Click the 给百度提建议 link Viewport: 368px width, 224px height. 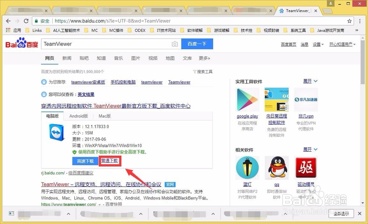pyautogui.click(x=81, y=173)
